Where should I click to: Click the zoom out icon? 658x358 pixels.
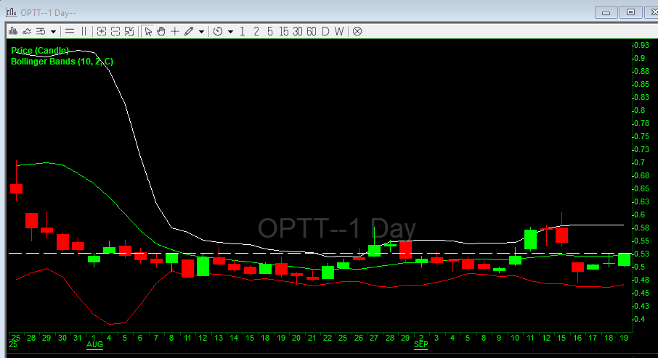pos(115,31)
